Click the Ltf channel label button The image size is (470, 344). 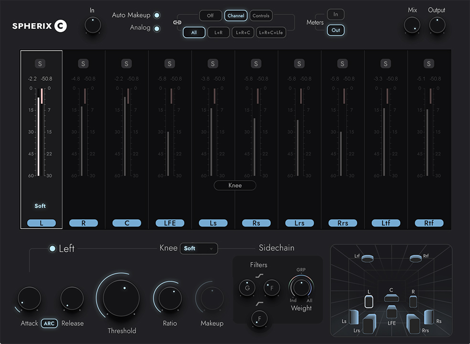(x=385, y=223)
